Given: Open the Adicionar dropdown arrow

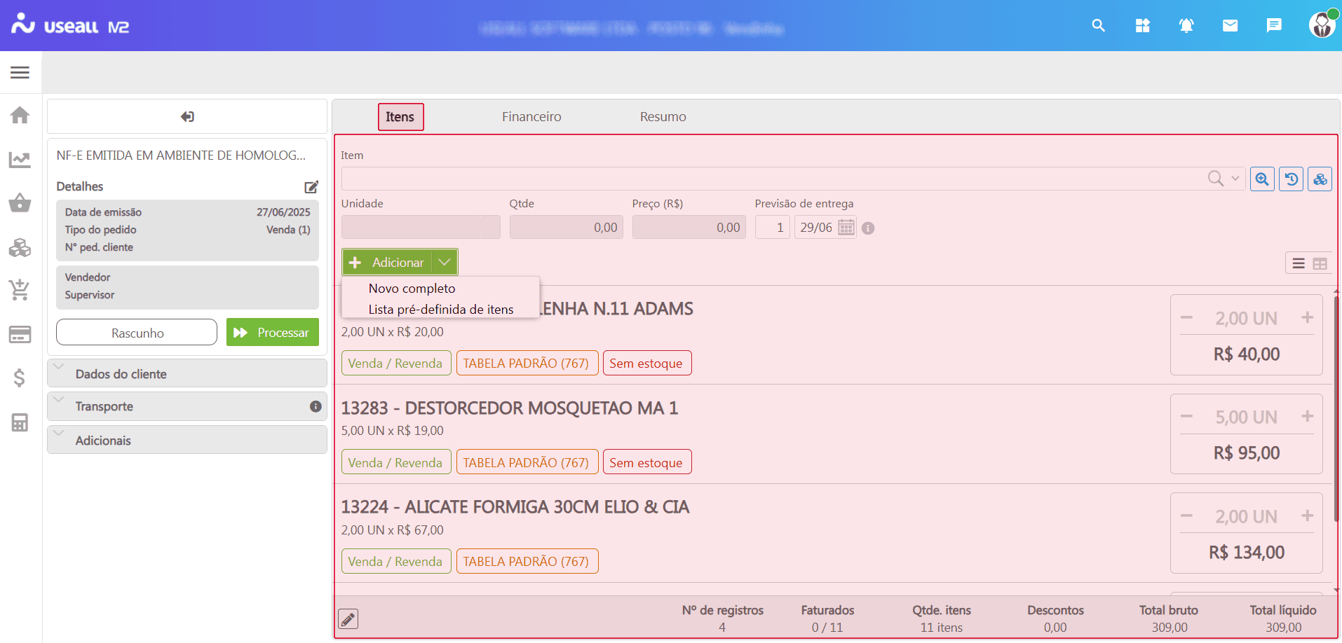Looking at the screenshot, I should click(x=445, y=262).
